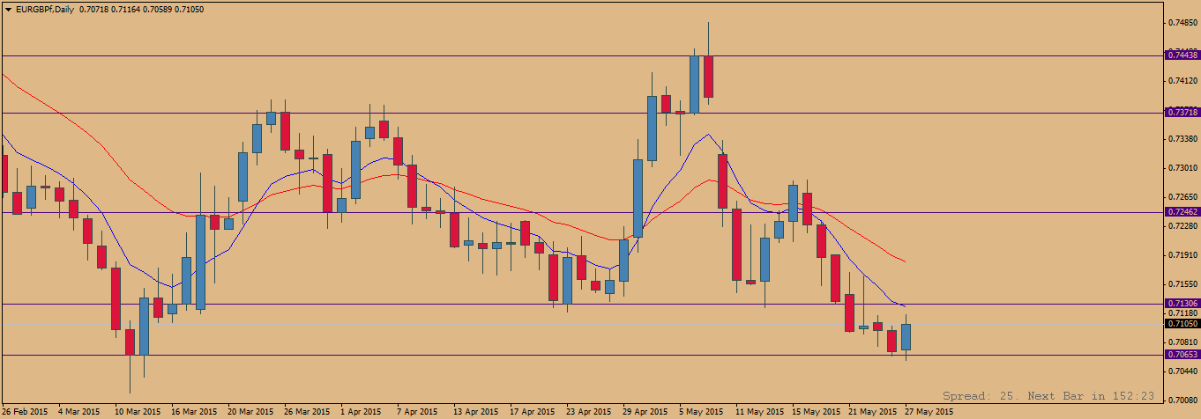This screenshot has height=419, width=1201.
Task: Click the 0.70810 price axis label
Action: [x=1182, y=342]
